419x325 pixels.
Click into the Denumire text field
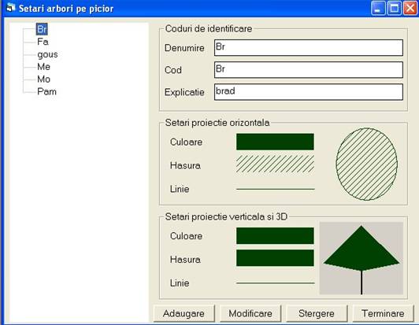point(309,47)
